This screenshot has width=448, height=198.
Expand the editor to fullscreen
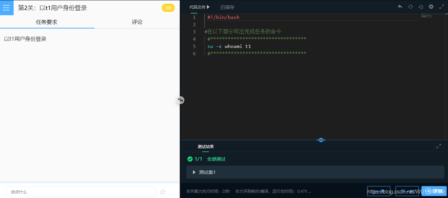tap(442, 7)
